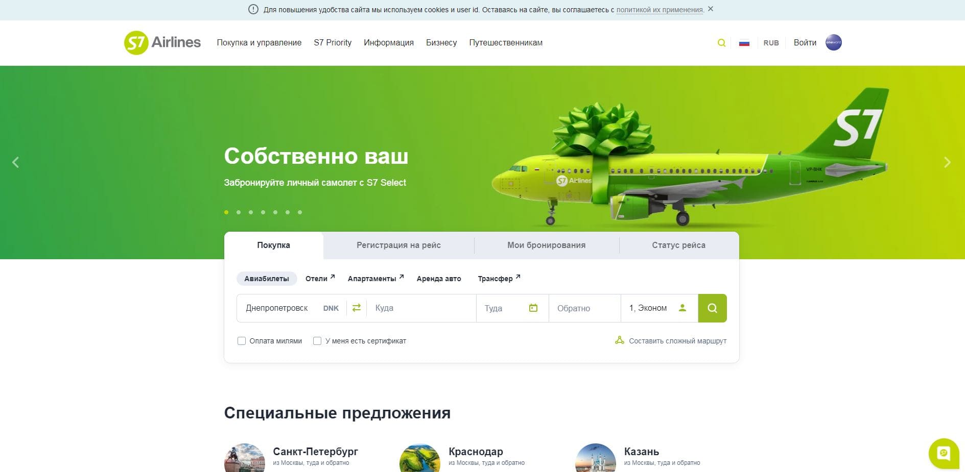965x472 pixels.
Task: Open the Апартаменты external link
Action: click(375, 279)
